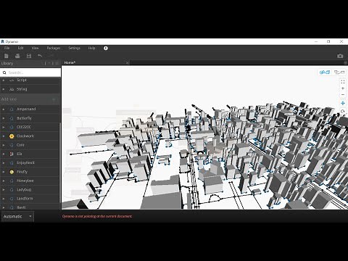
Task: Click the workspace tab list menu icon
Action: 345,62
